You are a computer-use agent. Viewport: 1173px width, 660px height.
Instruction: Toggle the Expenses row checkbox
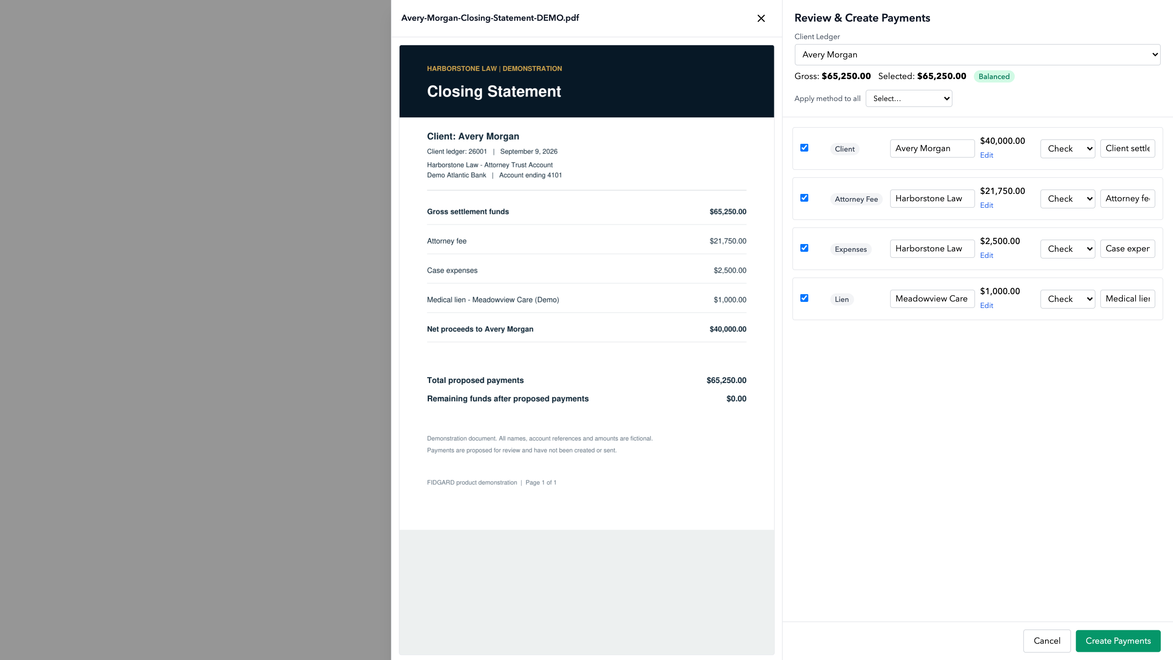[x=804, y=248]
